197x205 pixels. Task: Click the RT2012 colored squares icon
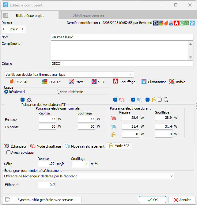[44, 82]
